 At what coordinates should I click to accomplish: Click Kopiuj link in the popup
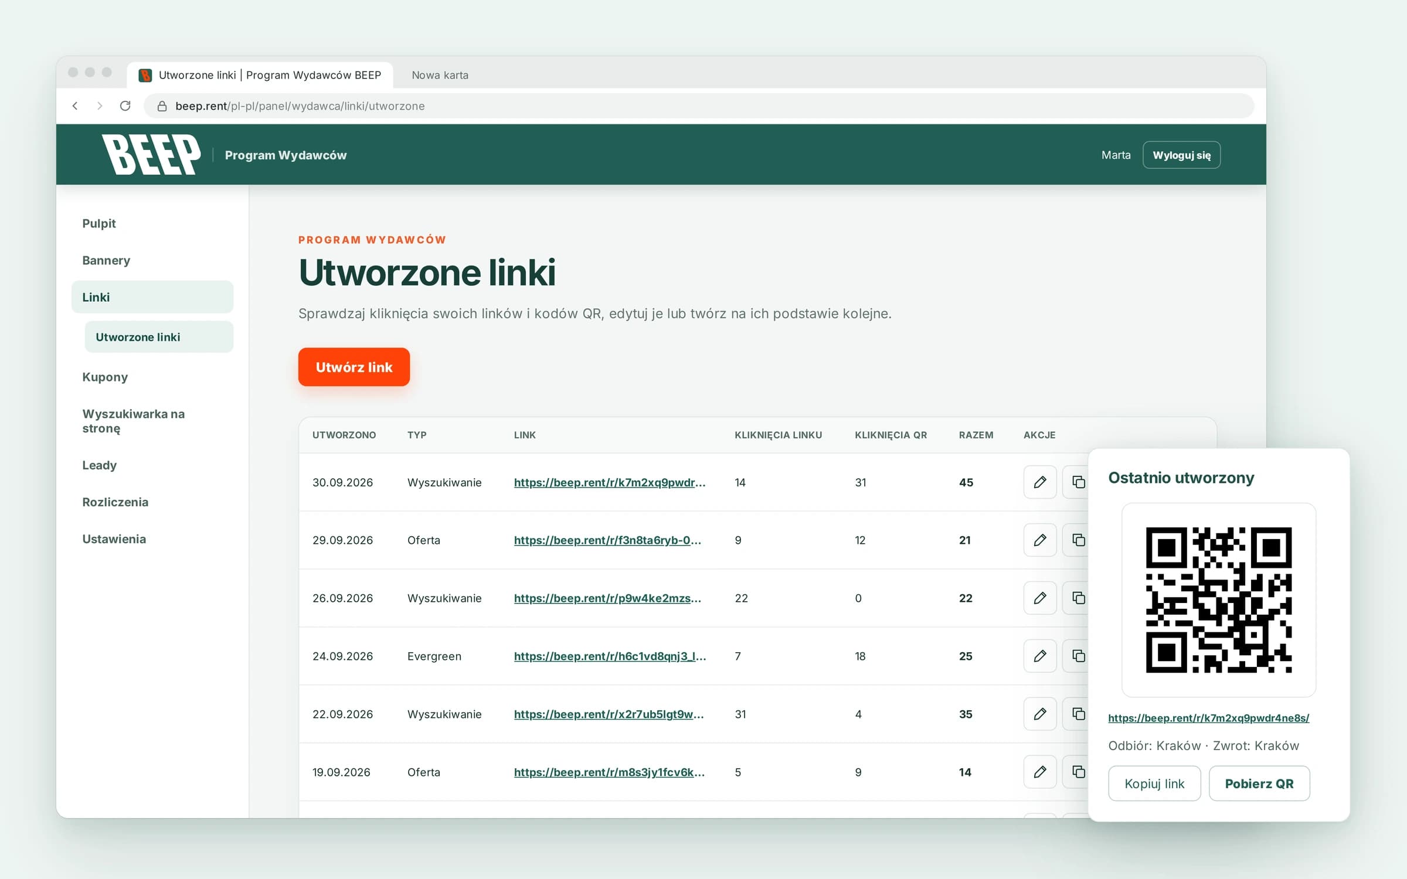pyautogui.click(x=1154, y=783)
